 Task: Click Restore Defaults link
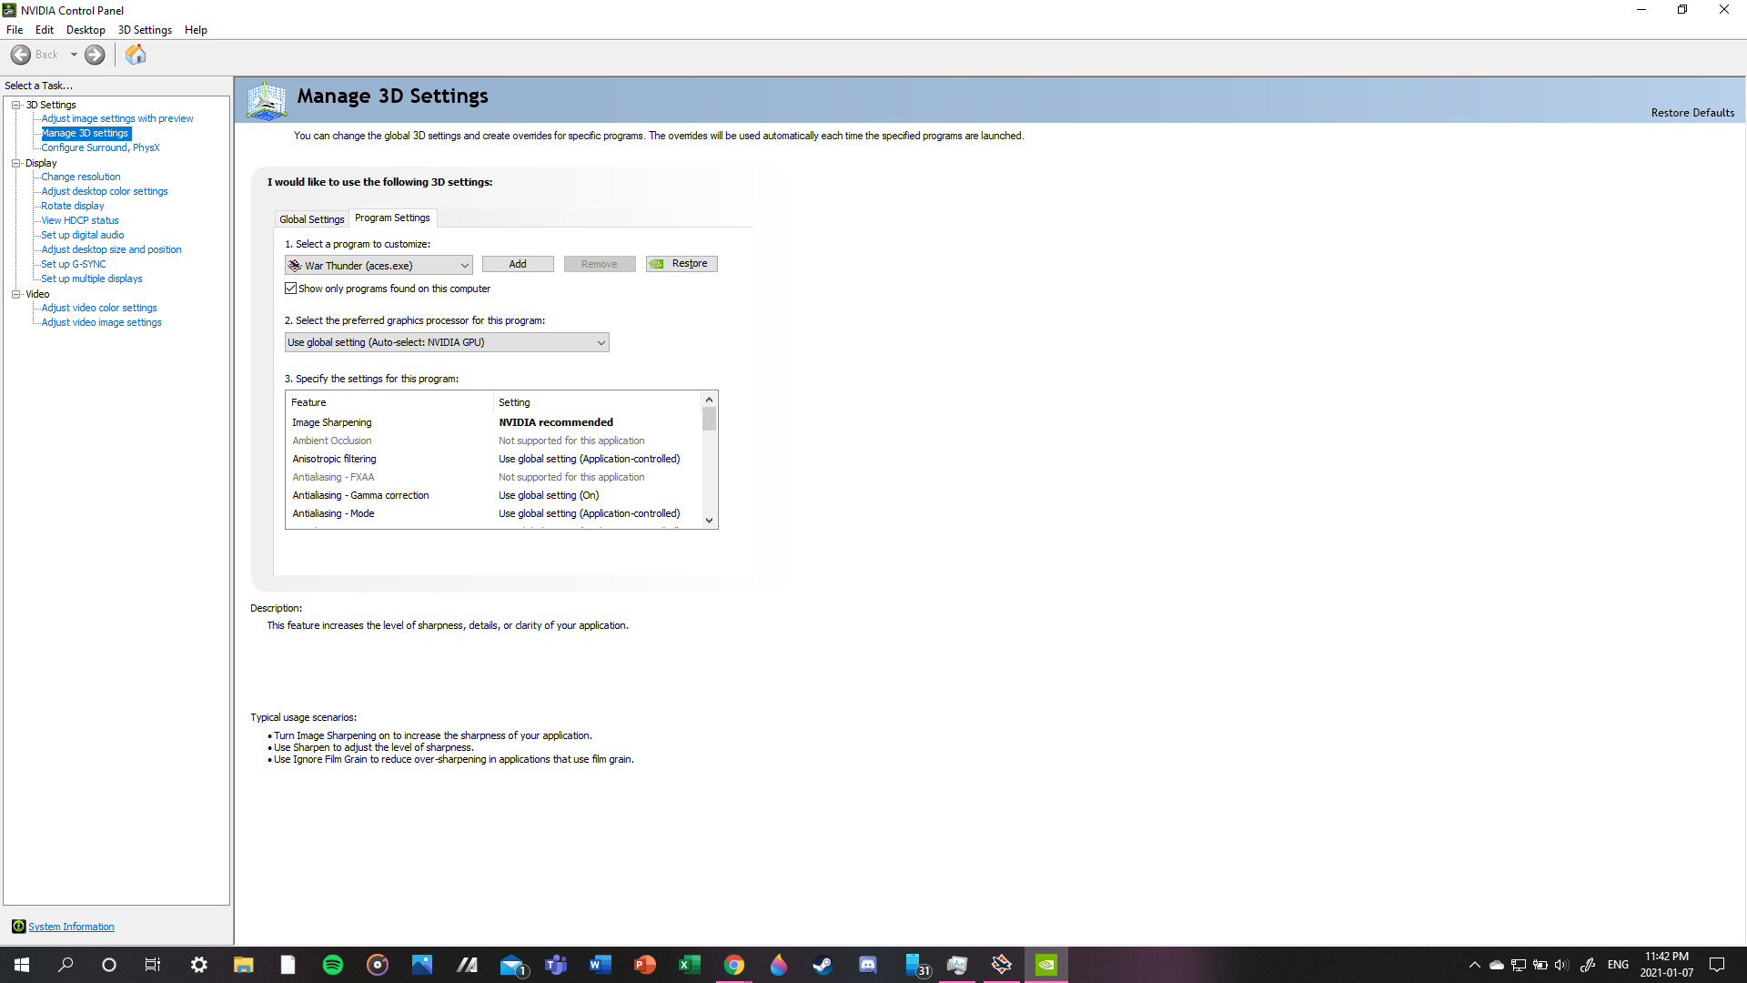click(1692, 113)
